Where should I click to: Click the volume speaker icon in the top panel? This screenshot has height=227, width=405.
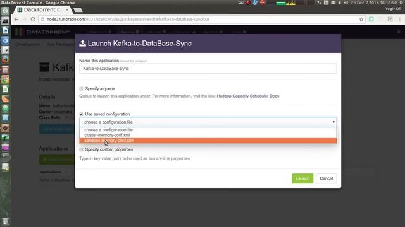346,3
